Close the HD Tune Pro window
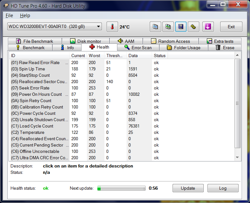Image resolution: width=250 pixels, height=203 pixels. pyautogui.click(x=238, y=4)
